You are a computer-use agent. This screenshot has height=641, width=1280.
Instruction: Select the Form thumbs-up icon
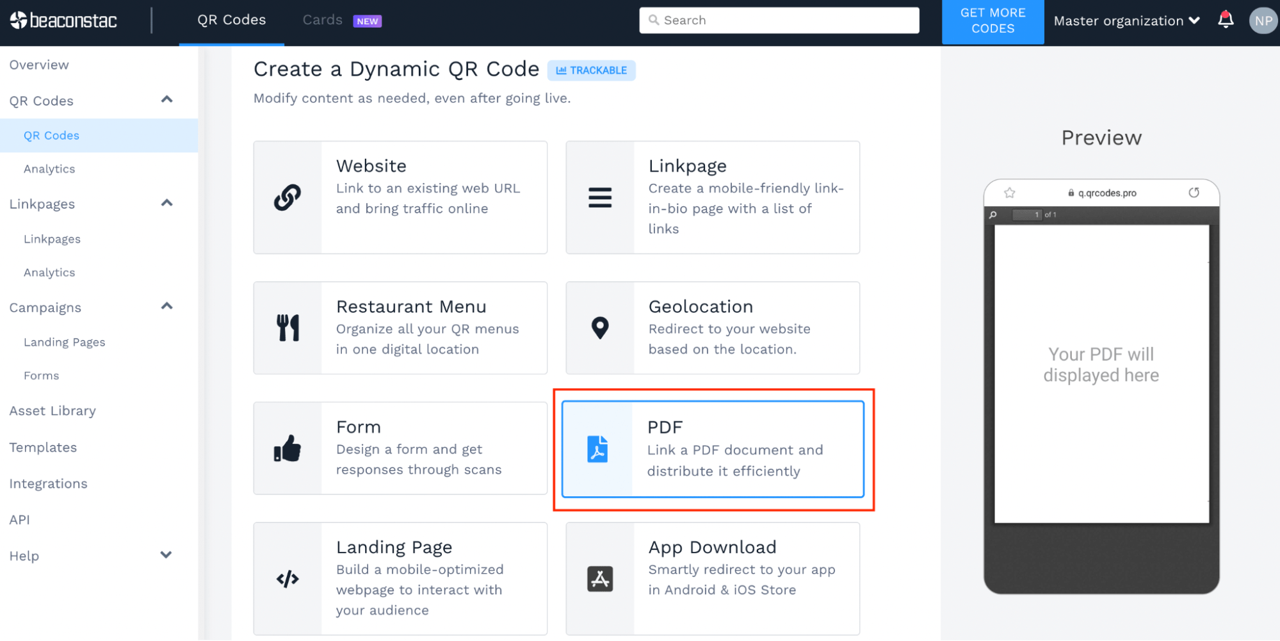coord(288,448)
